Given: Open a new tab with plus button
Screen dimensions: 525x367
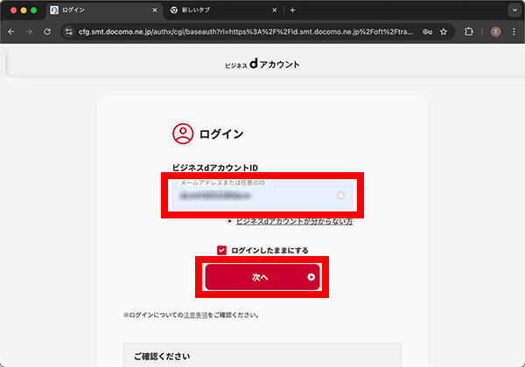Looking at the screenshot, I should pos(292,10).
